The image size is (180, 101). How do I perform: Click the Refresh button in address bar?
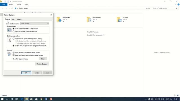(x=149, y=8)
